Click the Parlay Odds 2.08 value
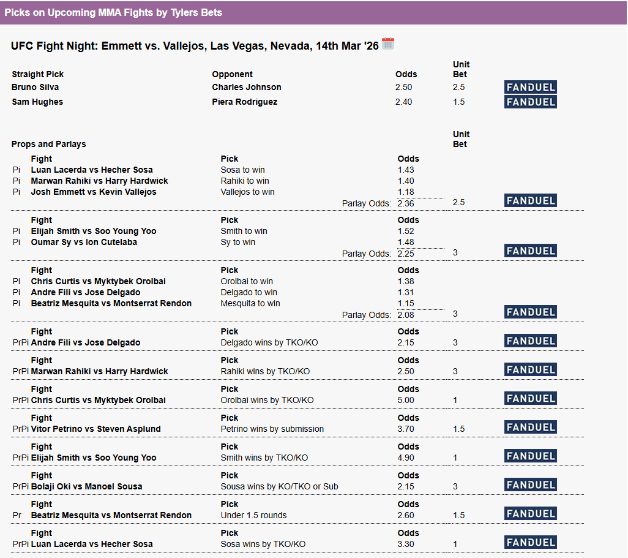 pos(406,315)
